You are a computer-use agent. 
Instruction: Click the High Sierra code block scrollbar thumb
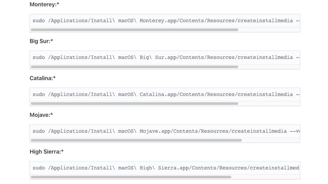pos(131,177)
